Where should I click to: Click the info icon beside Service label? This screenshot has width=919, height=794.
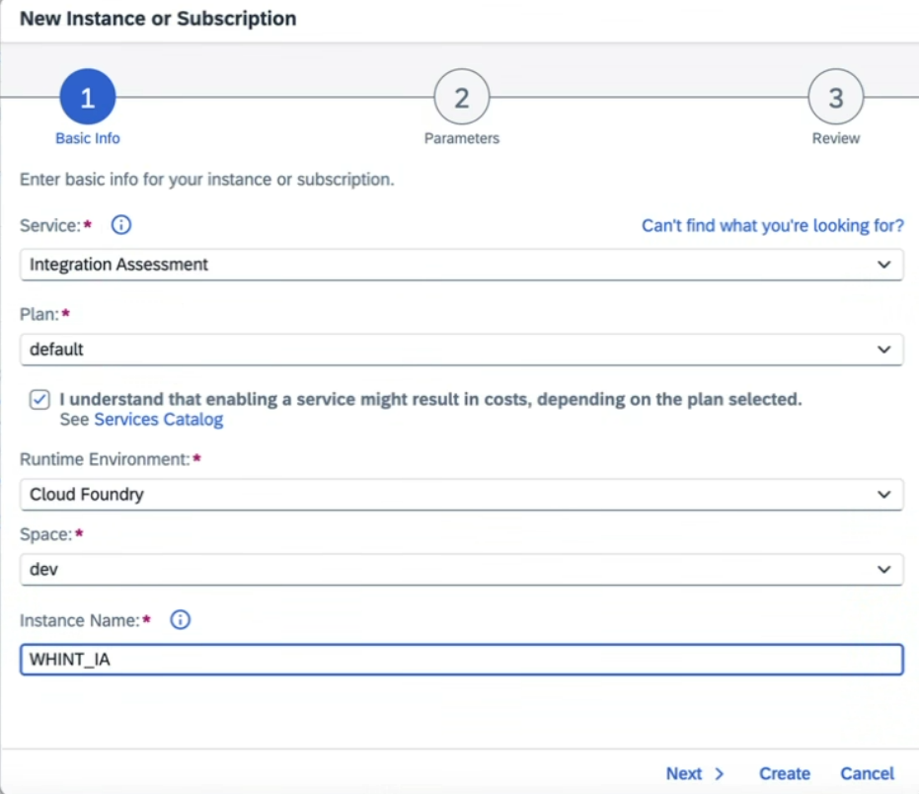[121, 225]
